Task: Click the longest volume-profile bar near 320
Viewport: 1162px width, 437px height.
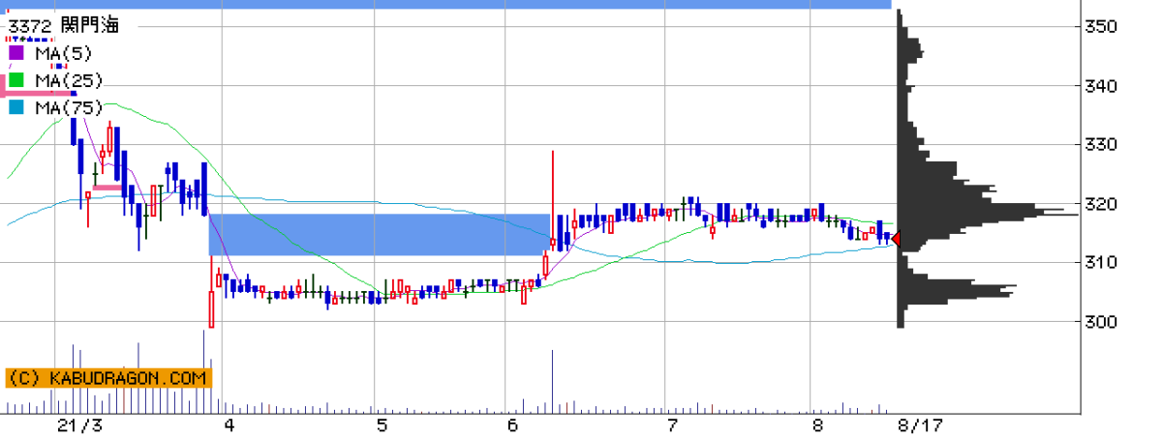Action: 987,214
